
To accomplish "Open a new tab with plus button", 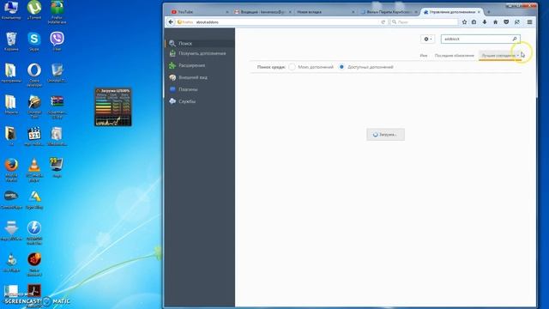I will point(489,12).
